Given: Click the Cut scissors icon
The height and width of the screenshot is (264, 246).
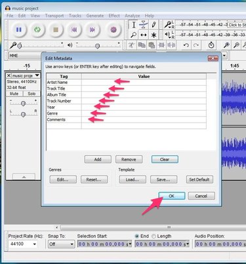Looking at the screenshot, I should 131,45.
